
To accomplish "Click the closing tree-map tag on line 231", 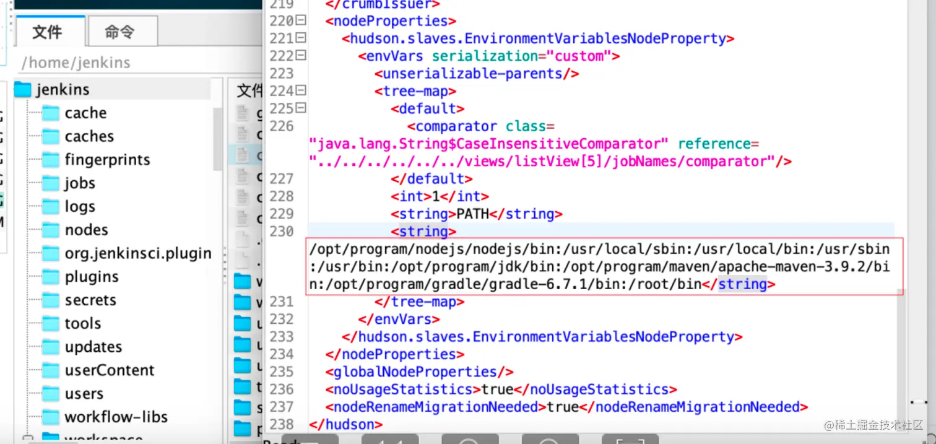I will (x=419, y=302).
